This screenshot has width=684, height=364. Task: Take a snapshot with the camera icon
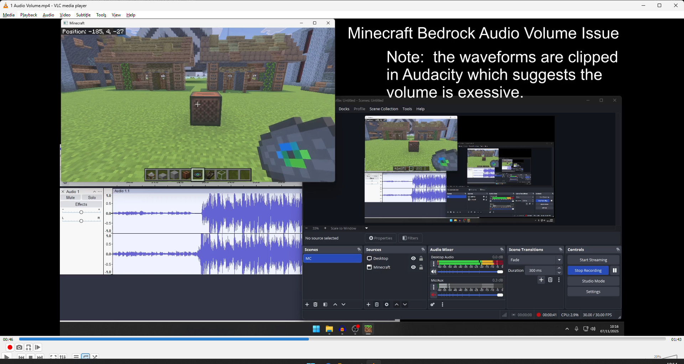(19, 347)
